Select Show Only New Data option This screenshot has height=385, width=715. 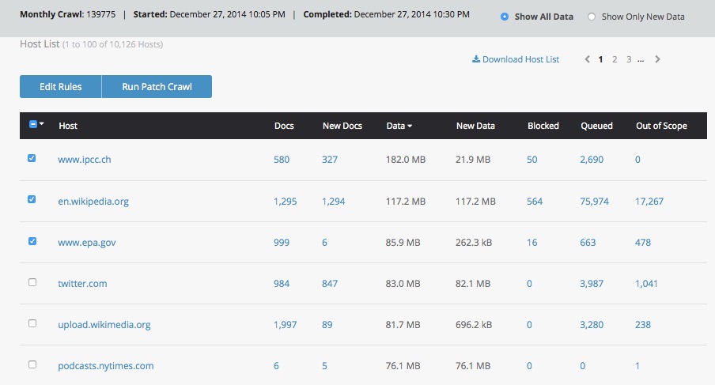[592, 17]
